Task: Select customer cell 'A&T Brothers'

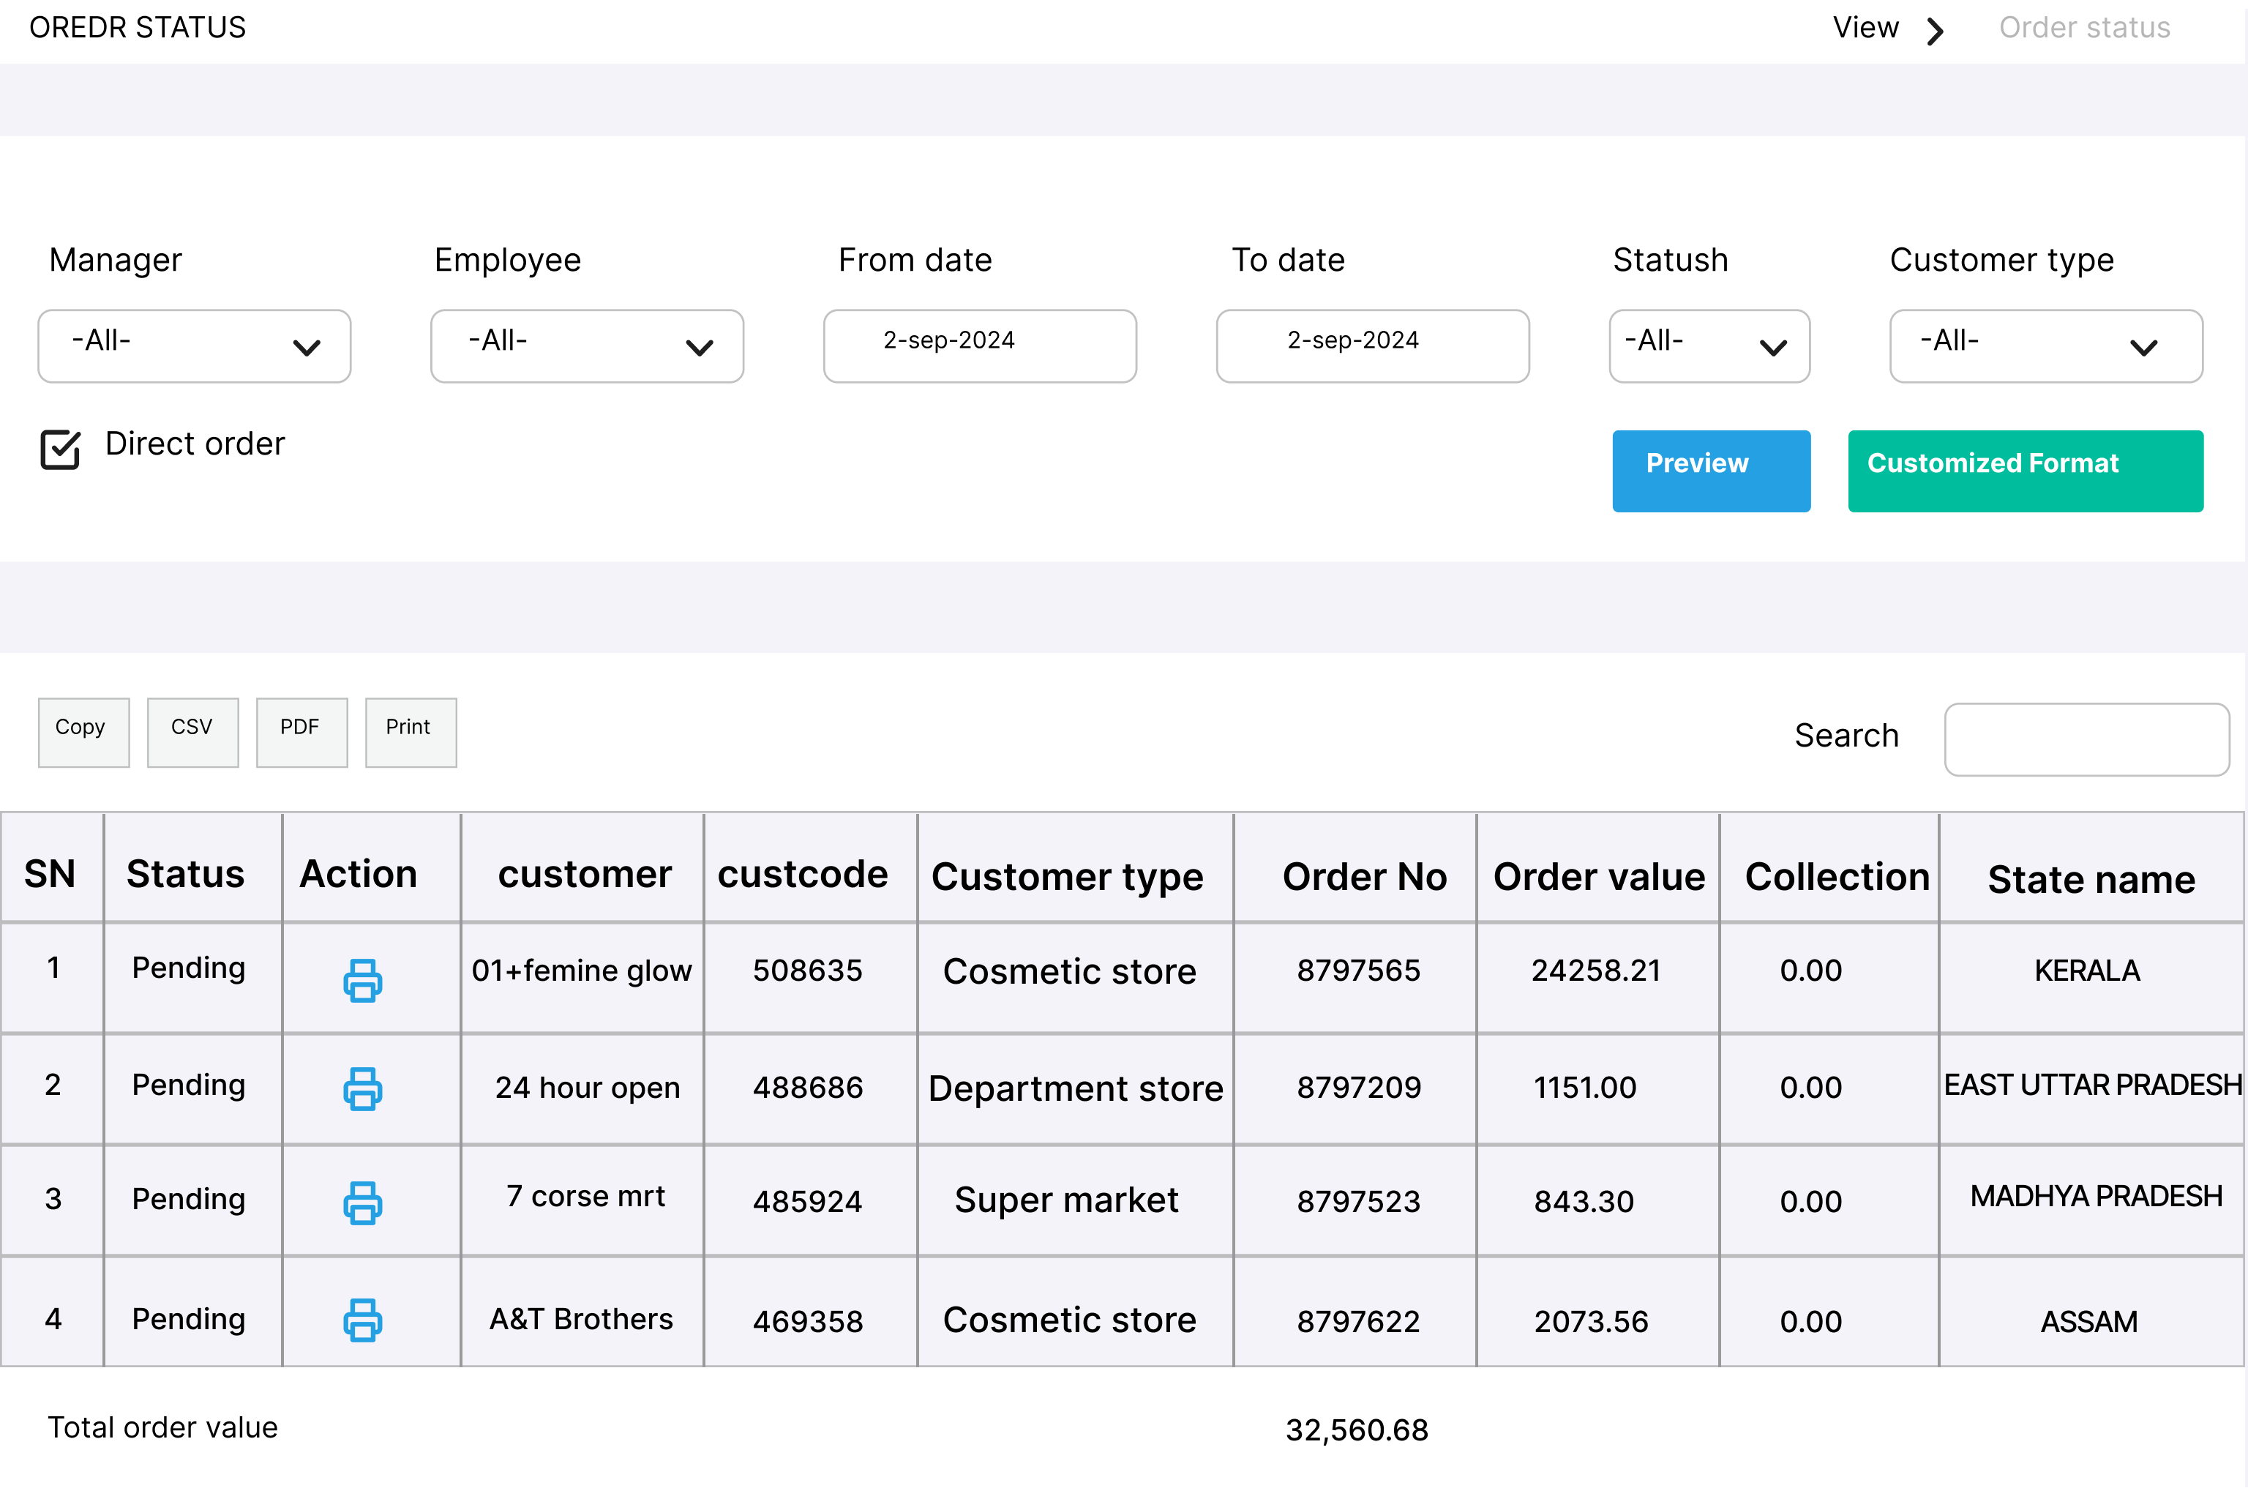Action: click(581, 1318)
